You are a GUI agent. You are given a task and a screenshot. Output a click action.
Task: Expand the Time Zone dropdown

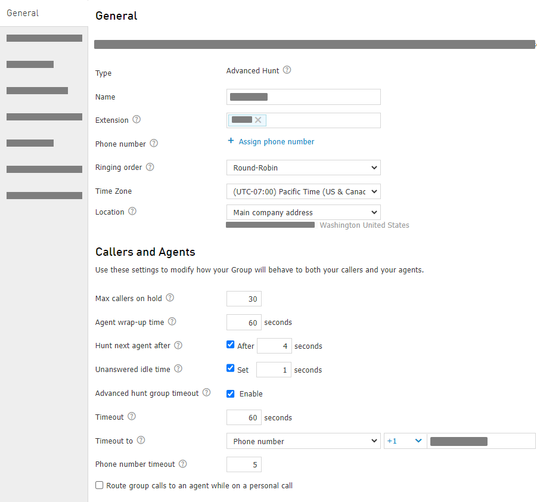(x=303, y=191)
